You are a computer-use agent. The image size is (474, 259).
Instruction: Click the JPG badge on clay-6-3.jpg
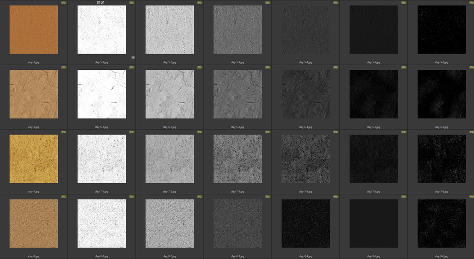coord(268,68)
